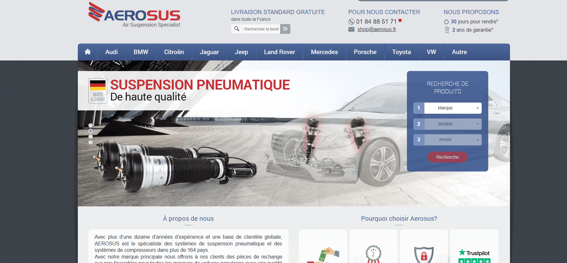Click the red Recherche button

(447, 157)
